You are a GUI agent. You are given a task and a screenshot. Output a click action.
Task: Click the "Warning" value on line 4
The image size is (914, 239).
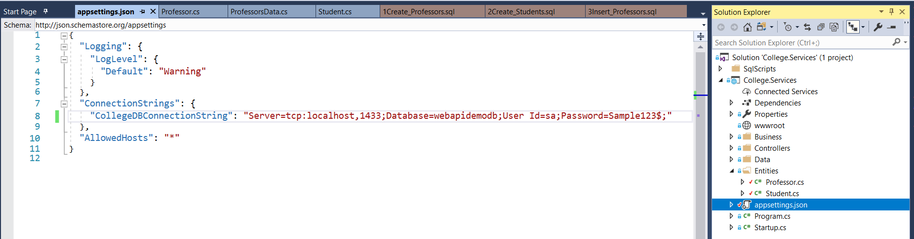(182, 71)
